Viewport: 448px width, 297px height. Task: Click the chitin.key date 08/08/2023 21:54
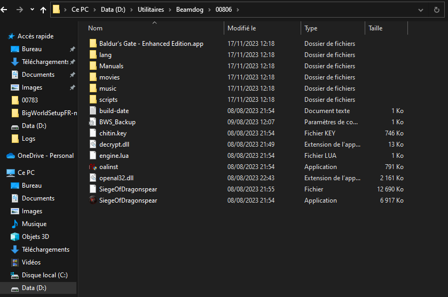251,133
